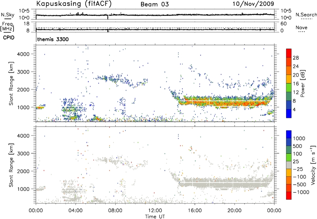Click the 20:00 time tick label
317x219 pixels.
pos(235,211)
